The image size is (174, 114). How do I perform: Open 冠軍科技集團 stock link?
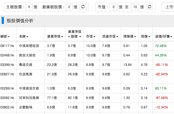[29, 98]
